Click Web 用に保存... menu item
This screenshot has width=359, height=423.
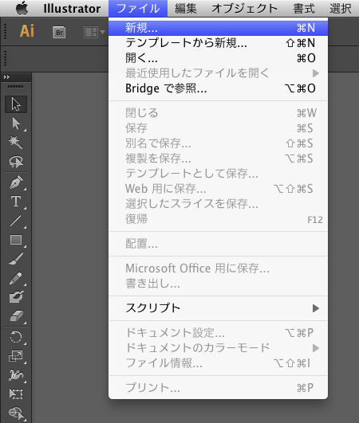[219, 189]
